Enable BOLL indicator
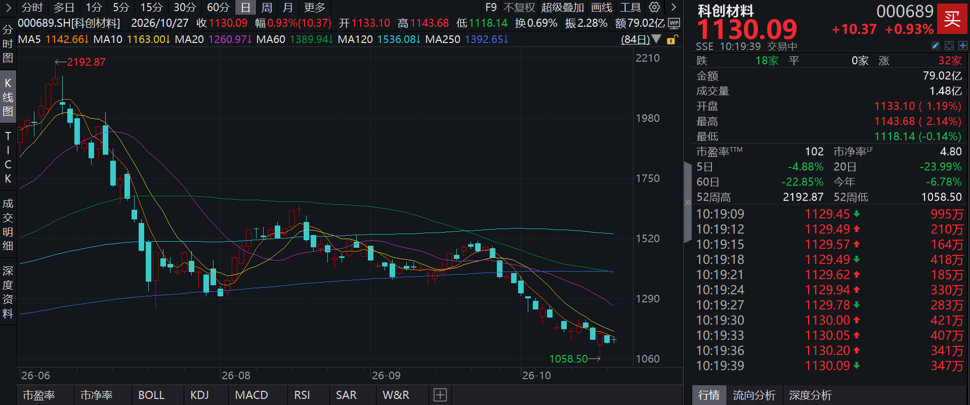The image size is (970, 405). [x=151, y=395]
